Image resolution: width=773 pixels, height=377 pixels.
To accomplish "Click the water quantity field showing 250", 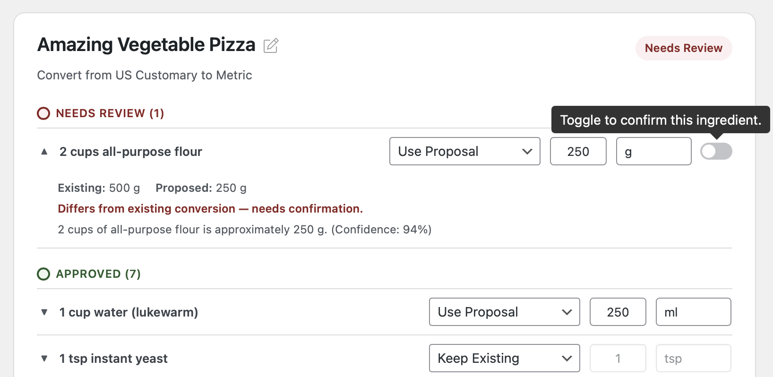I will [618, 312].
